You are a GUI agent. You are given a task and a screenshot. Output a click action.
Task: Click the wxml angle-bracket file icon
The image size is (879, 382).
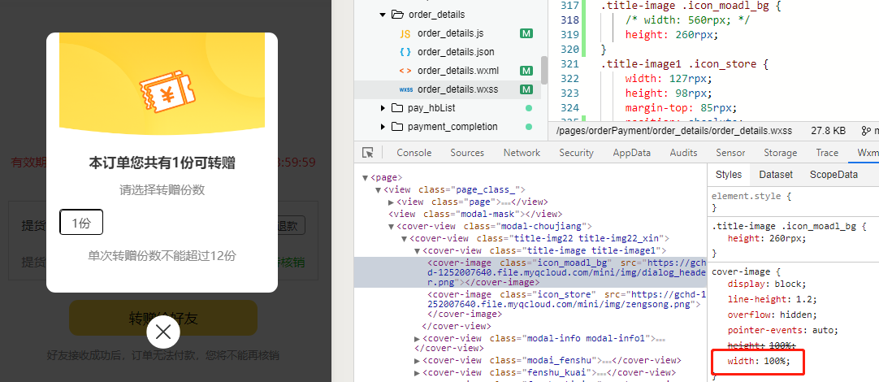coord(405,71)
